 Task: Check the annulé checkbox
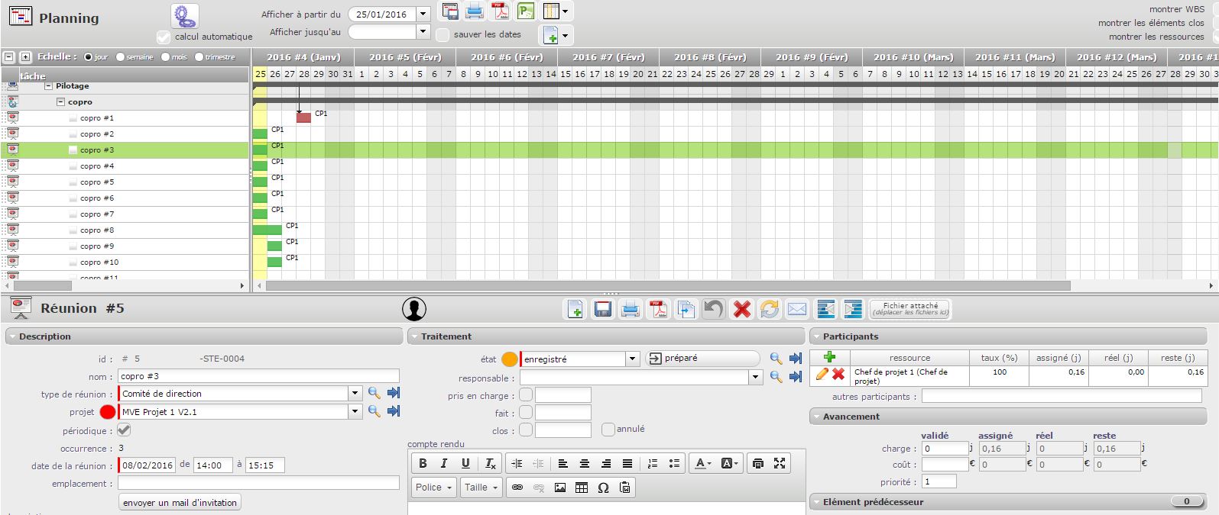tap(608, 430)
